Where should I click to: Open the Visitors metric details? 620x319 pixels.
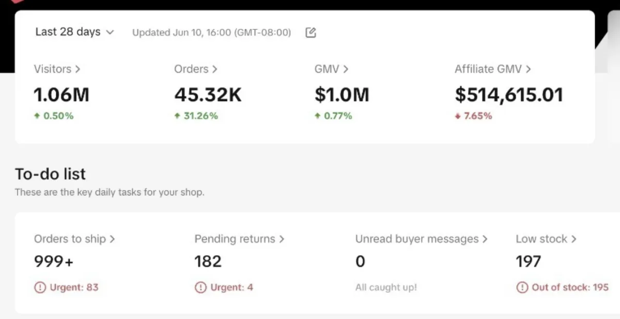pos(57,69)
